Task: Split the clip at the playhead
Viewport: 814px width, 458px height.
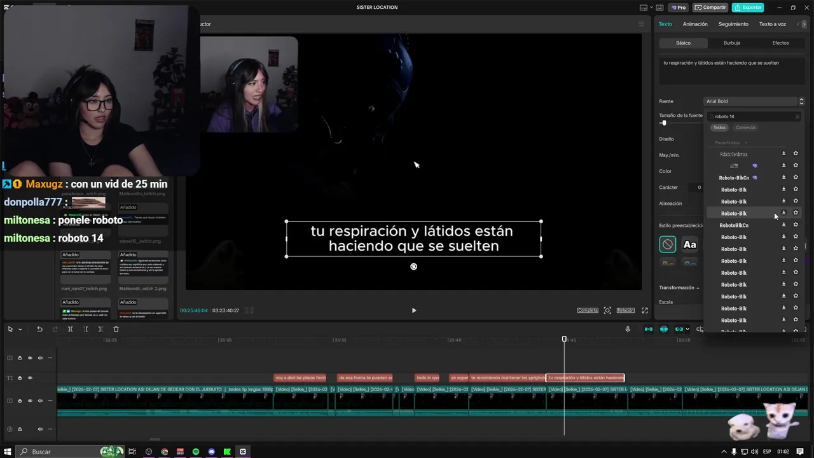Action: [70, 329]
